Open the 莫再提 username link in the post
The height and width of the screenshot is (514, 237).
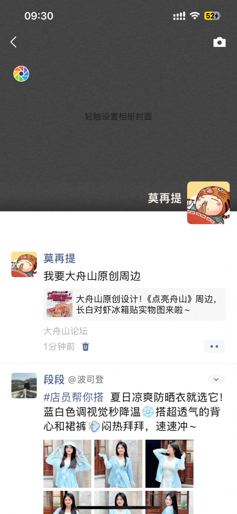[59, 258]
